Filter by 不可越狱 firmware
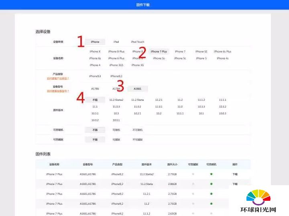 (138, 140)
